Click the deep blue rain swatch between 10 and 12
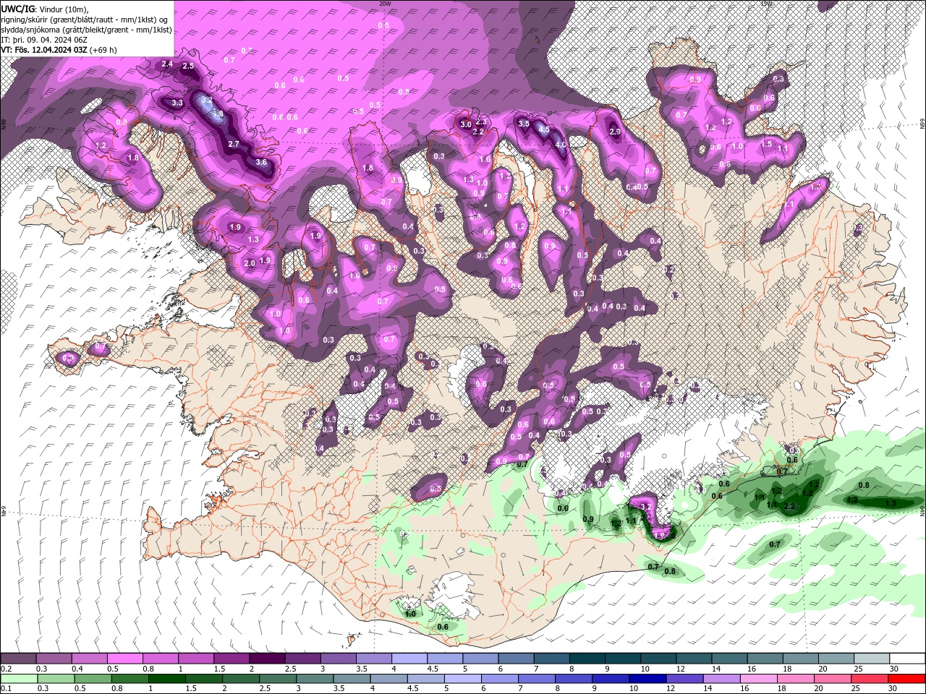 (650, 679)
